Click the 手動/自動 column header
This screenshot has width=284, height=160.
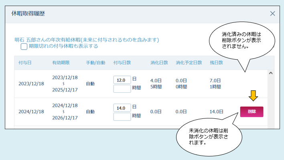click(95, 63)
